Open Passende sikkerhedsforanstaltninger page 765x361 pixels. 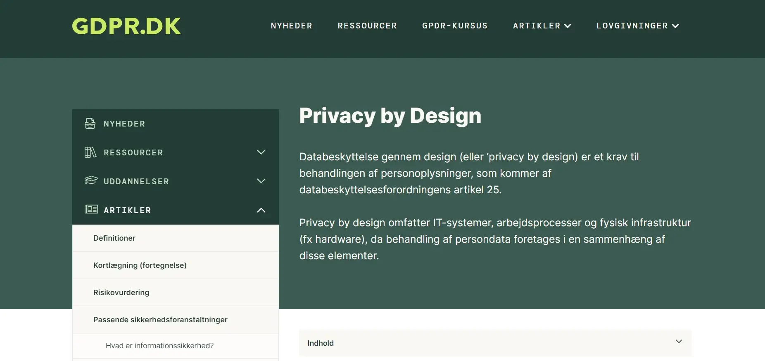pos(160,319)
